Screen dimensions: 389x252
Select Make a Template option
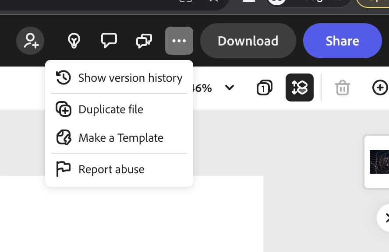pos(119,138)
